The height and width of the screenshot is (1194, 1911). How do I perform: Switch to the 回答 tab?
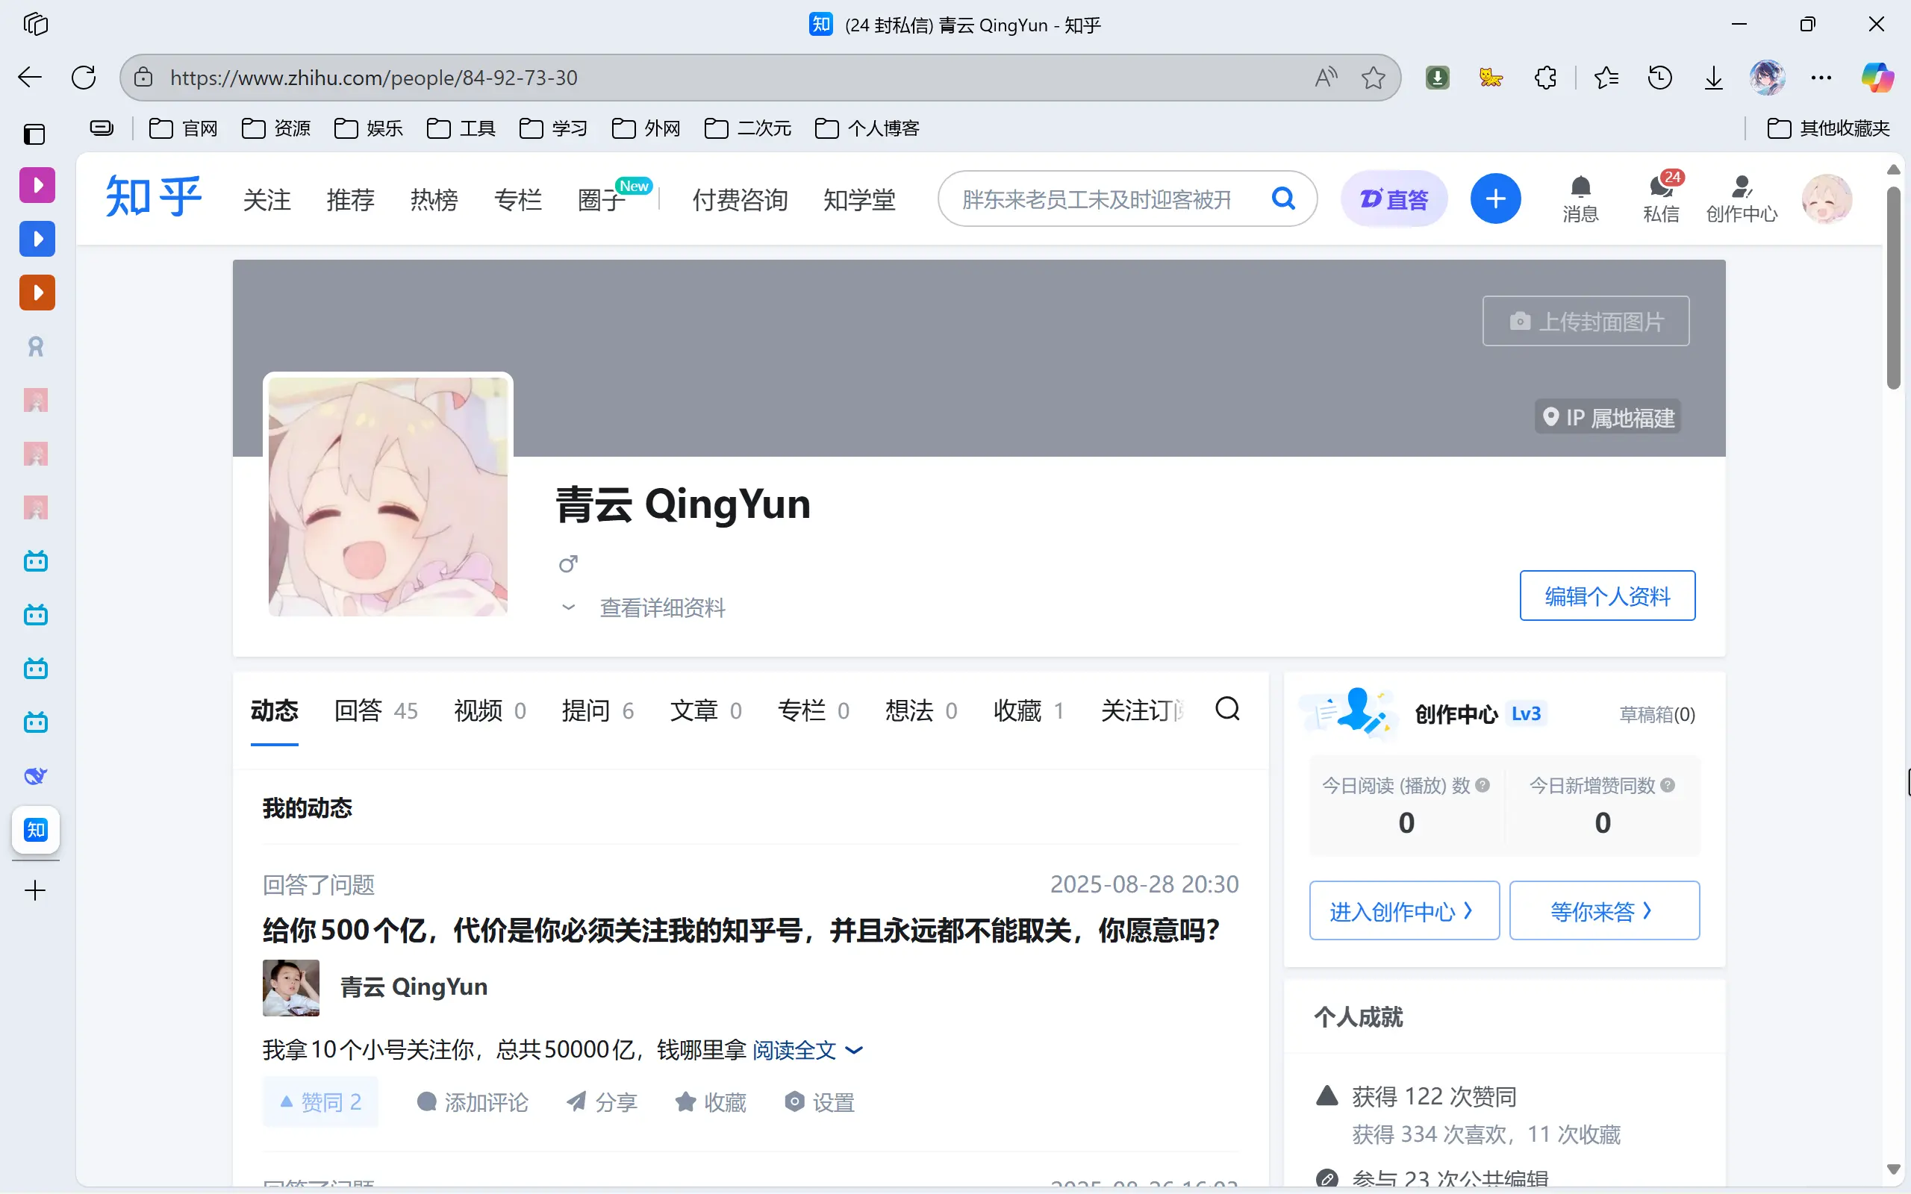coord(375,710)
